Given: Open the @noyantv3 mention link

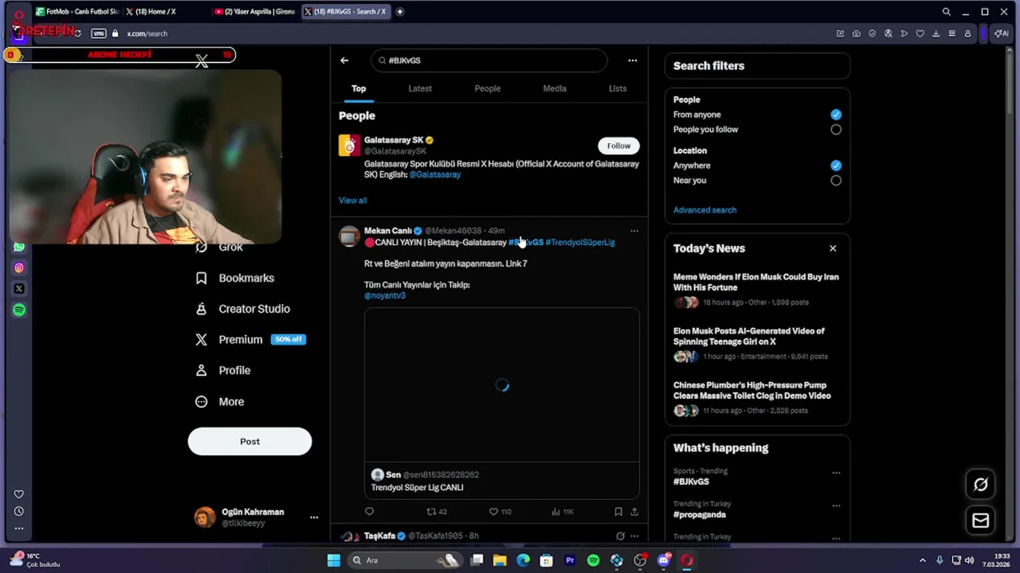Looking at the screenshot, I should [x=385, y=296].
